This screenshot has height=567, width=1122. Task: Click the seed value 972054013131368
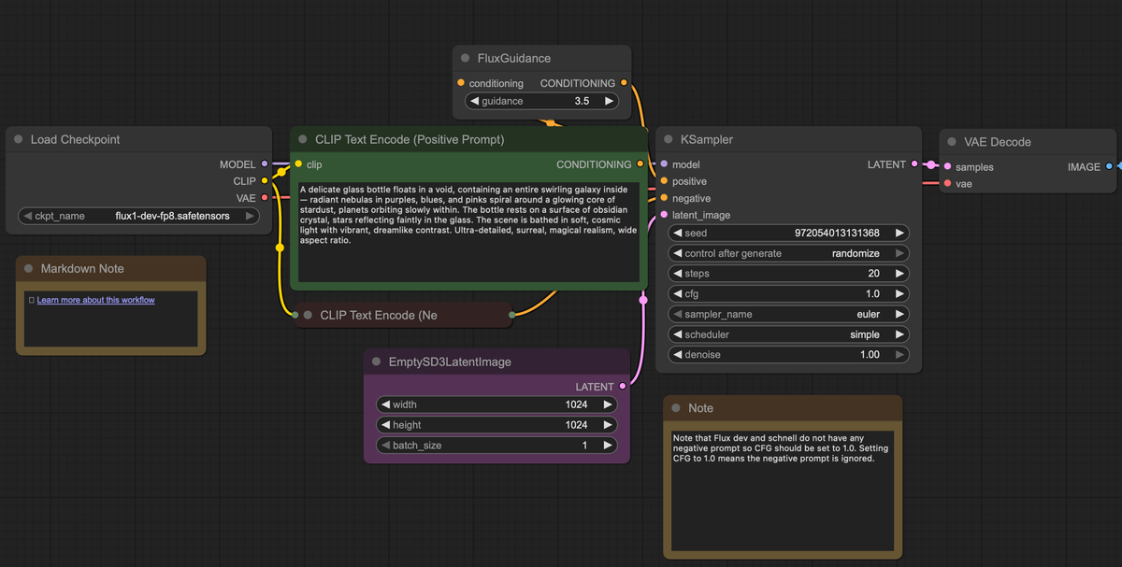[x=837, y=233]
